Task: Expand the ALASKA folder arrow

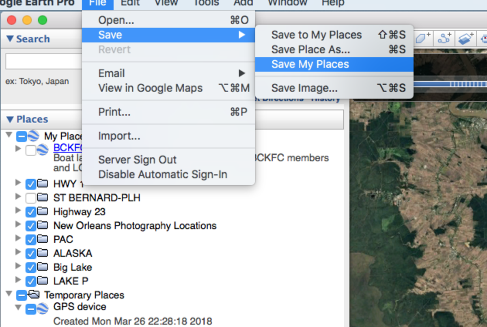Action: coord(18,252)
